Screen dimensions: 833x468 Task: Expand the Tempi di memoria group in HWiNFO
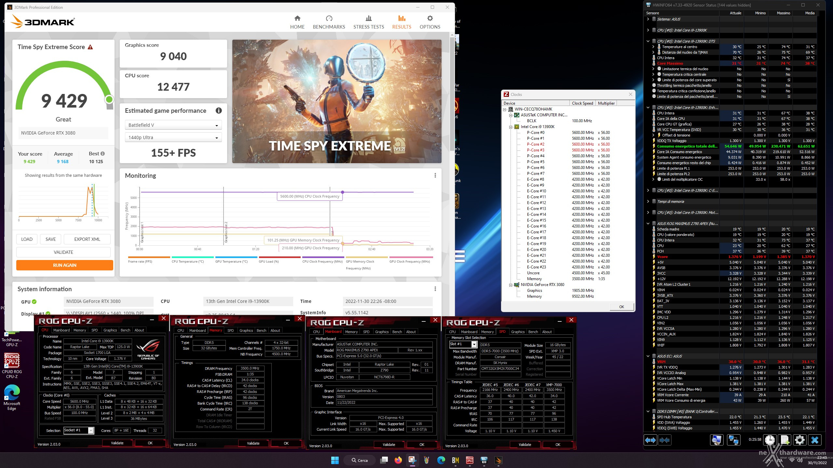point(648,201)
